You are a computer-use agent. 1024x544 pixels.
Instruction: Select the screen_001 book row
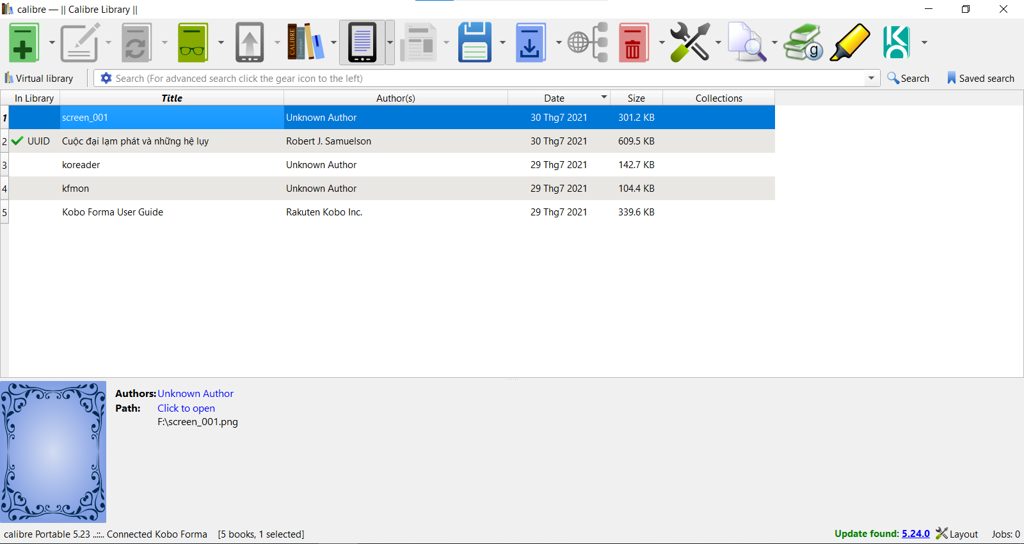(x=392, y=118)
